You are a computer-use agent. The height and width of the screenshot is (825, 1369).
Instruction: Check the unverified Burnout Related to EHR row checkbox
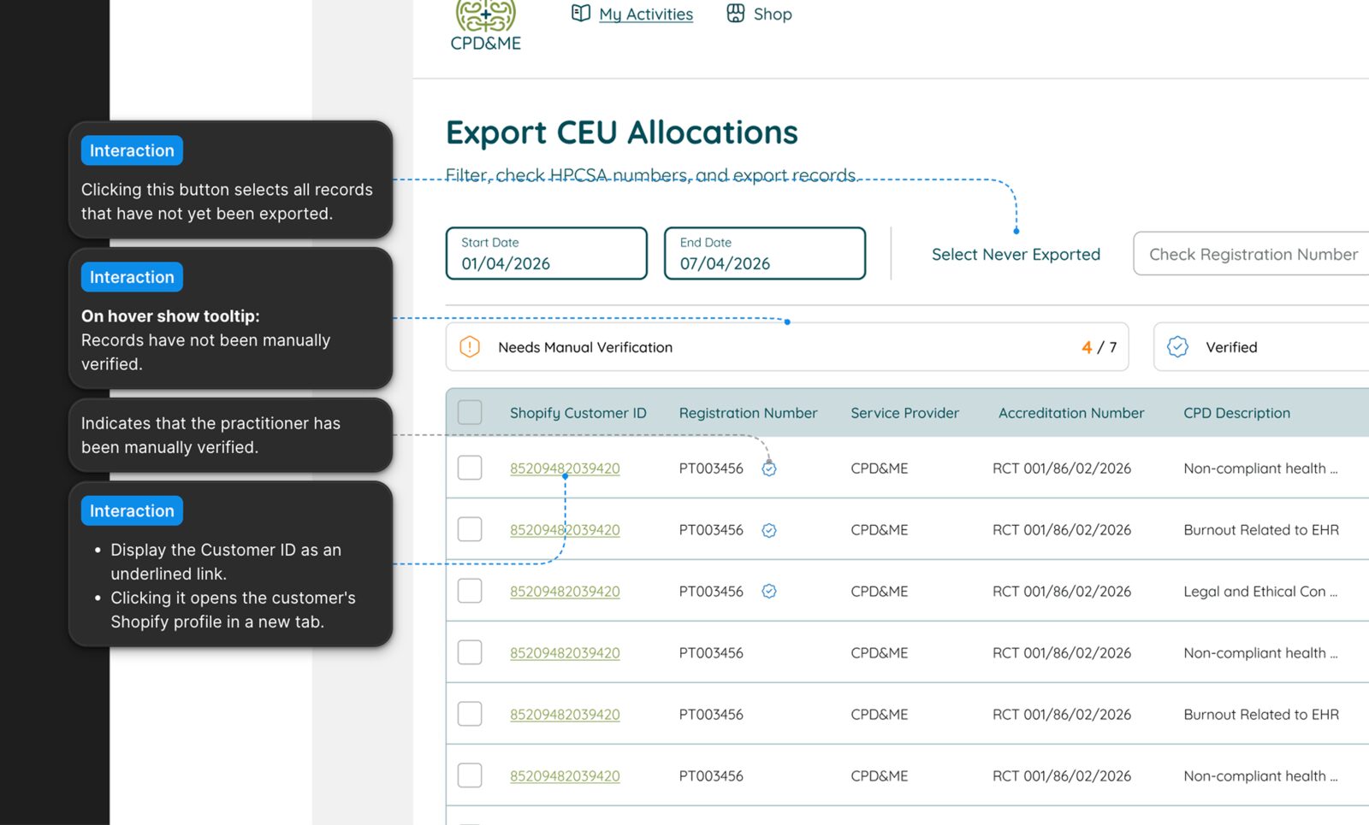point(470,714)
